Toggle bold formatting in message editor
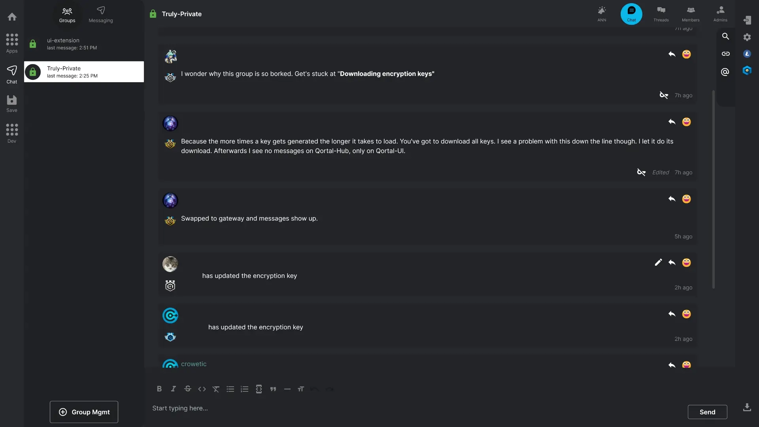This screenshot has width=759, height=427. (x=160, y=388)
